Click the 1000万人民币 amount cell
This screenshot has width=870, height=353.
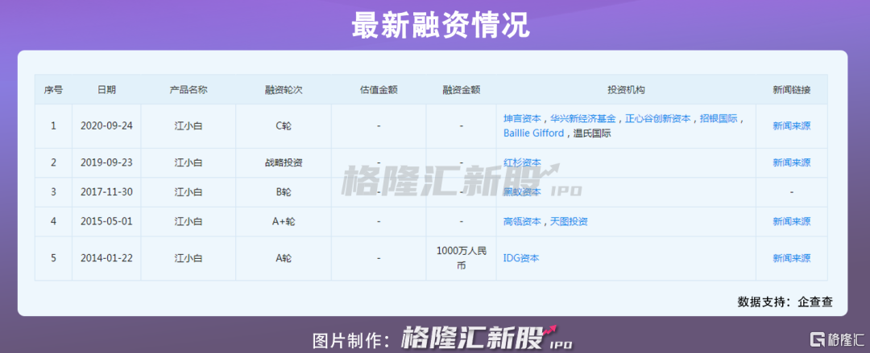pyautogui.click(x=461, y=257)
